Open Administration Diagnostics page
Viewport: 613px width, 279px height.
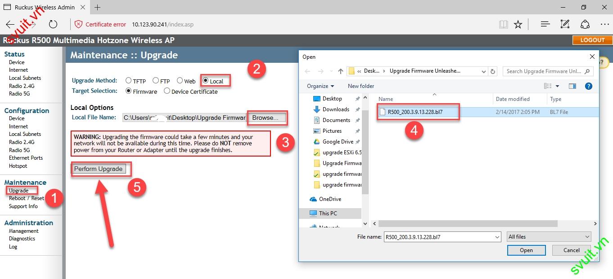click(22, 239)
